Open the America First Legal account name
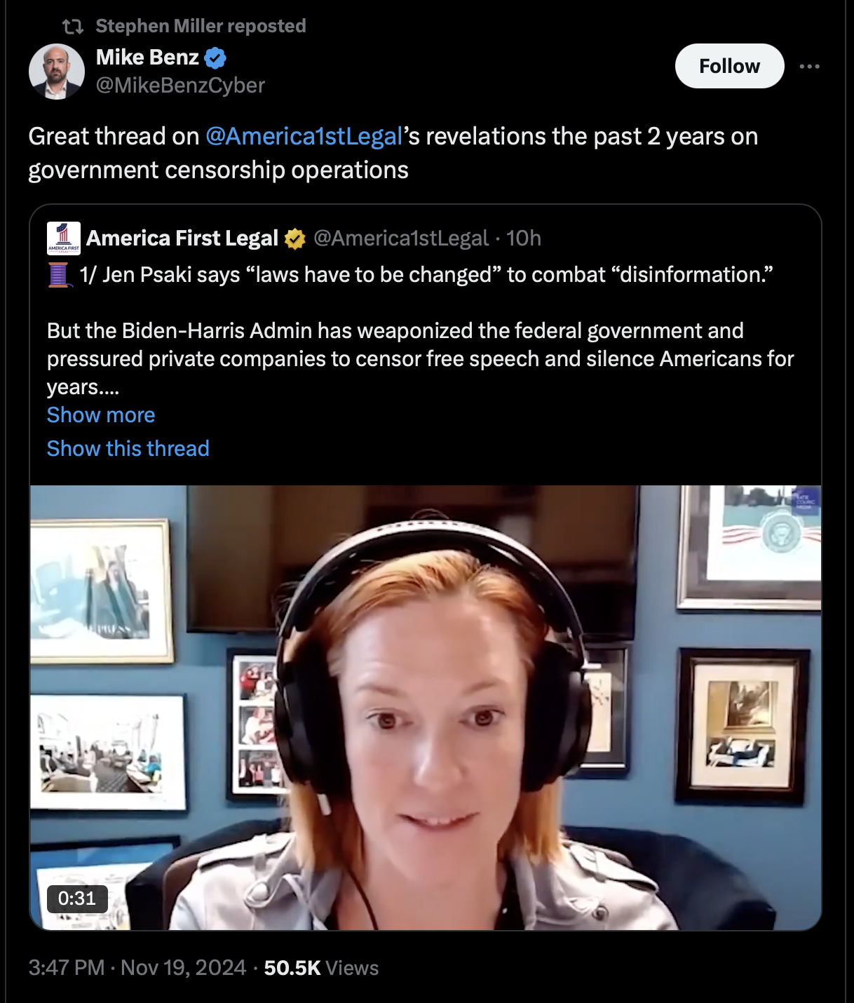Image resolution: width=854 pixels, height=1003 pixels. point(182,238)
